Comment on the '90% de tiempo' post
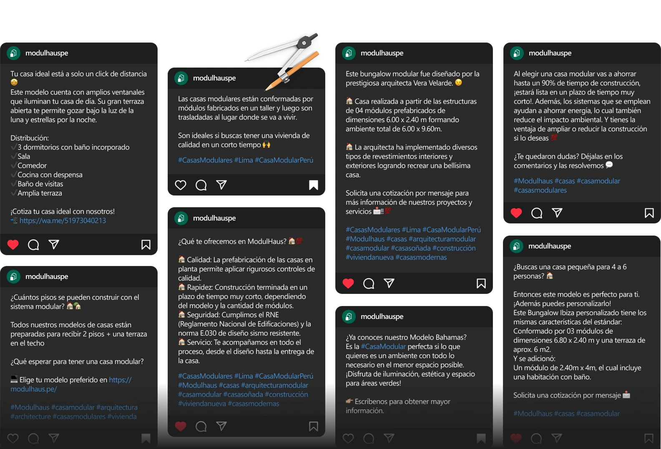This screenshot has width=661, height=449. coord(537,213)
